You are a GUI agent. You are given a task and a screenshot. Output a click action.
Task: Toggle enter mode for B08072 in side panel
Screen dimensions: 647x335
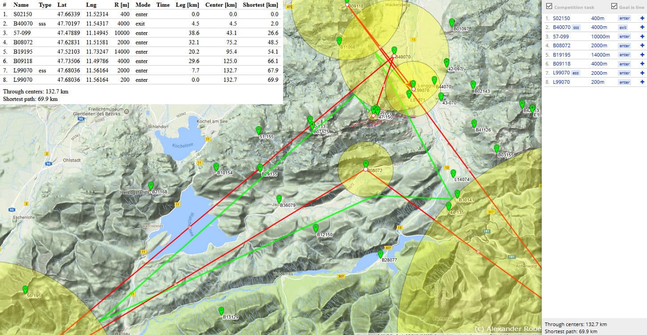click(624, 46)
